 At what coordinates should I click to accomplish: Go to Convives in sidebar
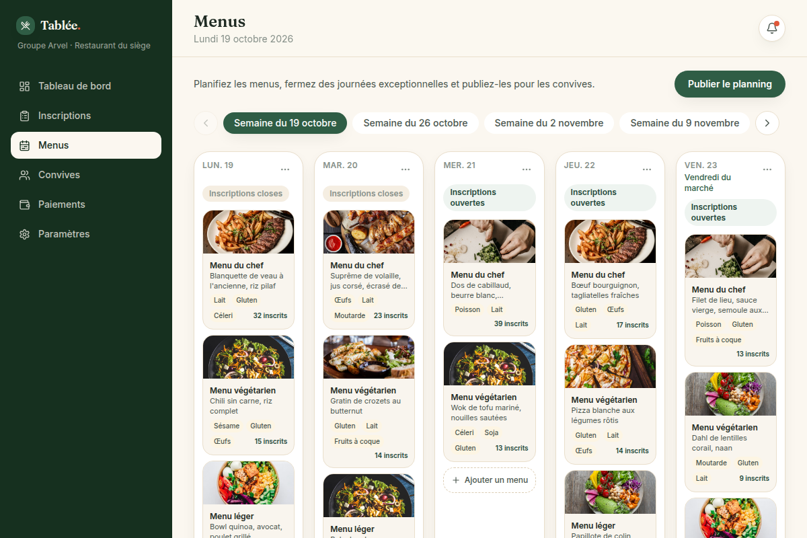pos(86,175)
